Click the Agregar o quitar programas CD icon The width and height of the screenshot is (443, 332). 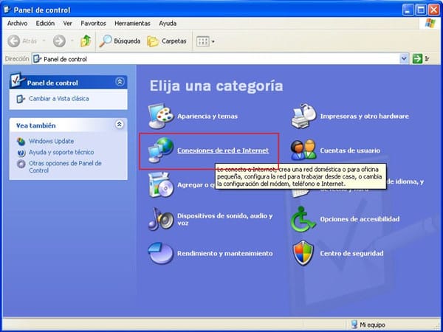(x=161, y=185)
